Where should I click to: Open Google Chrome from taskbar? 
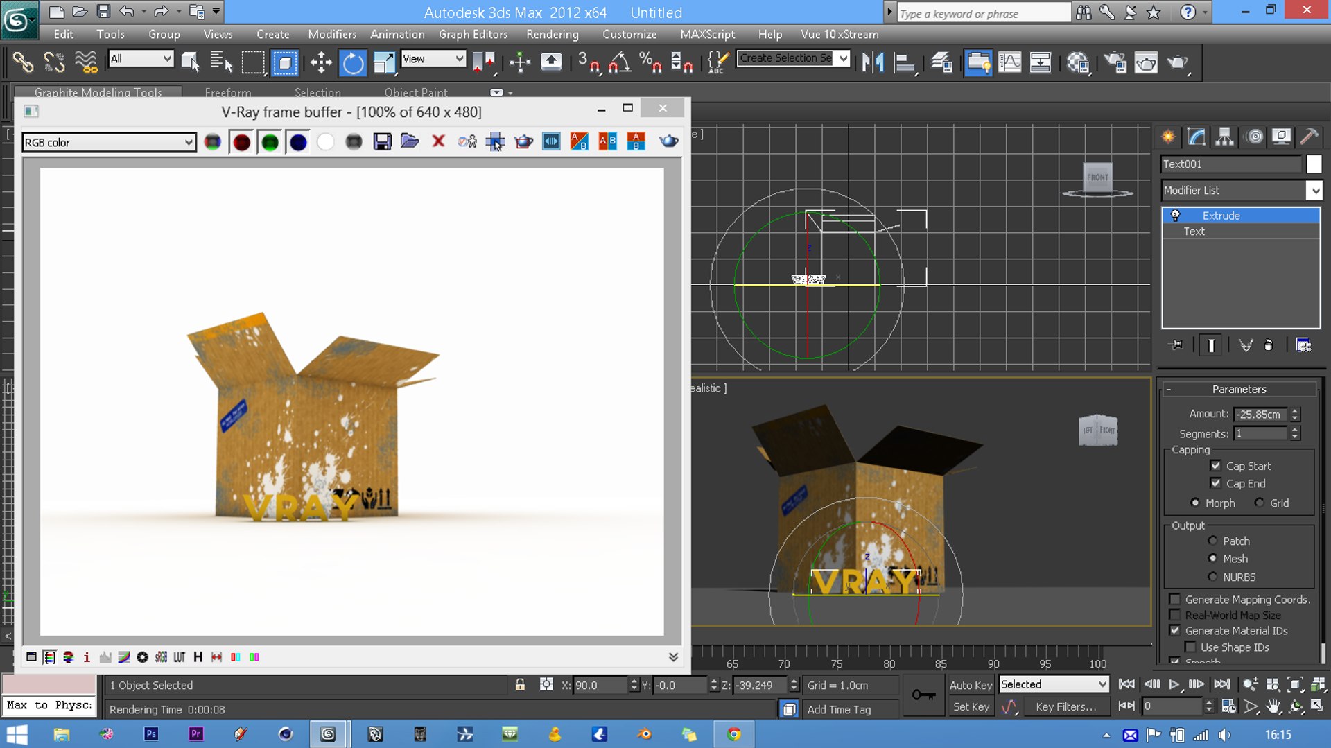click(x=734, y=734)
